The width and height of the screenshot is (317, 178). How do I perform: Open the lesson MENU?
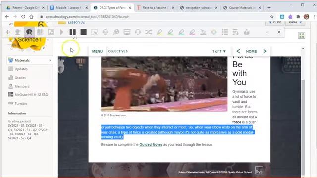[x=97, y=51]
